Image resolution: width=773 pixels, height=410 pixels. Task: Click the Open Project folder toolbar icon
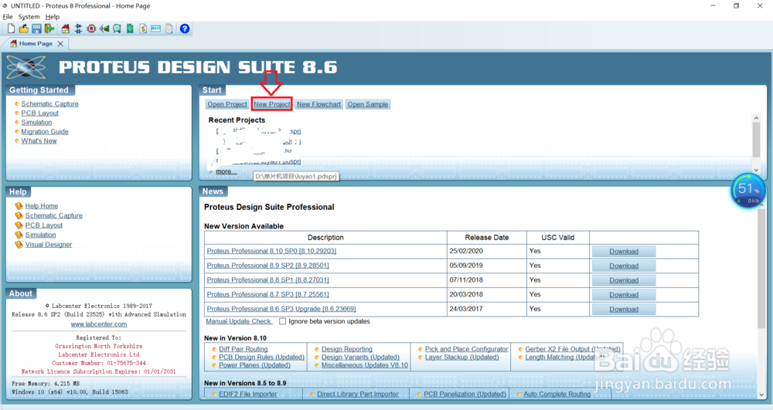point(23,29)
